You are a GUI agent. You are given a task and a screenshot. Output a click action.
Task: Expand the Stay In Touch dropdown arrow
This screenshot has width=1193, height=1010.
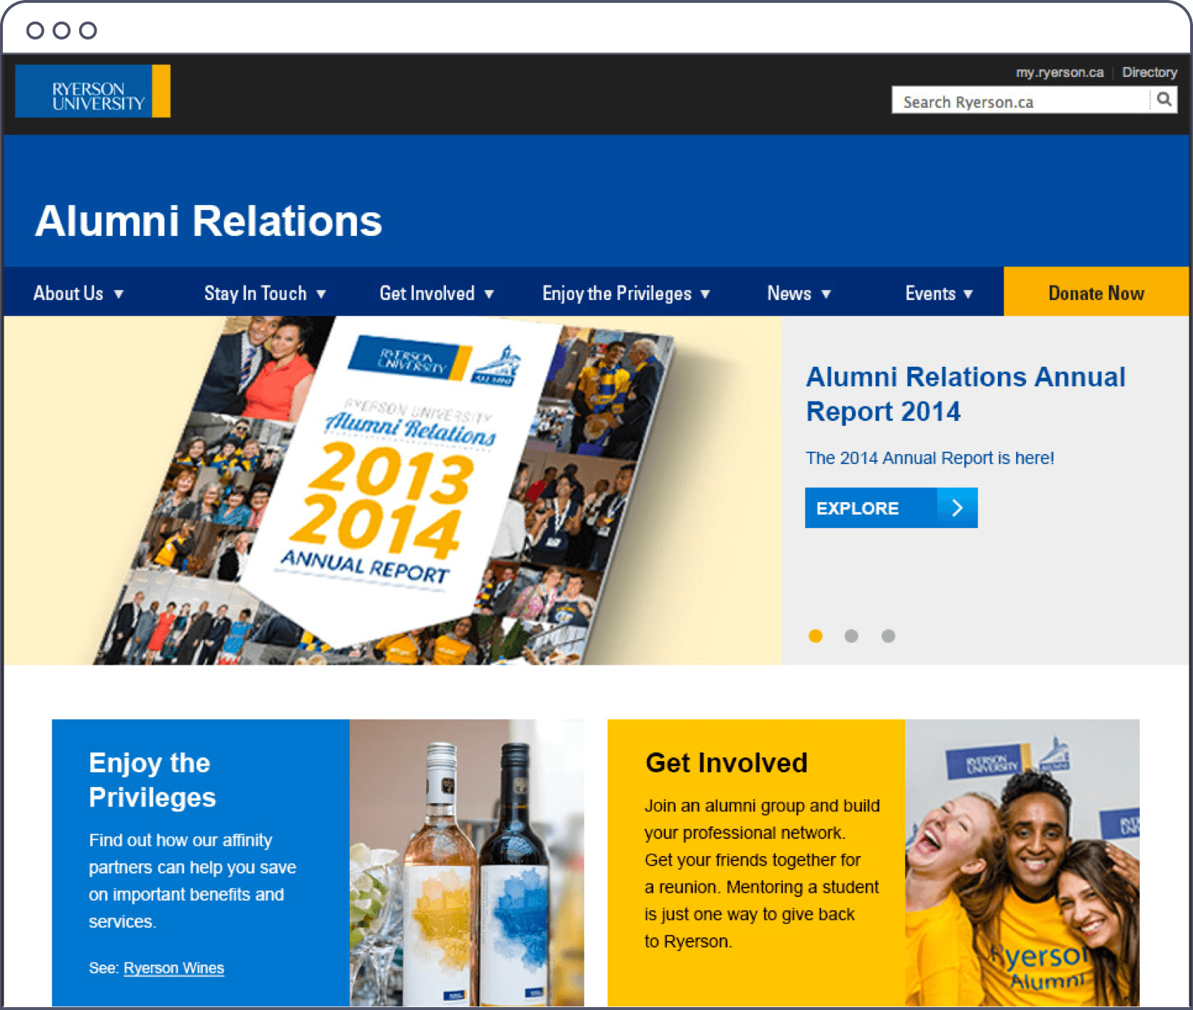click(x=321, y=294)
